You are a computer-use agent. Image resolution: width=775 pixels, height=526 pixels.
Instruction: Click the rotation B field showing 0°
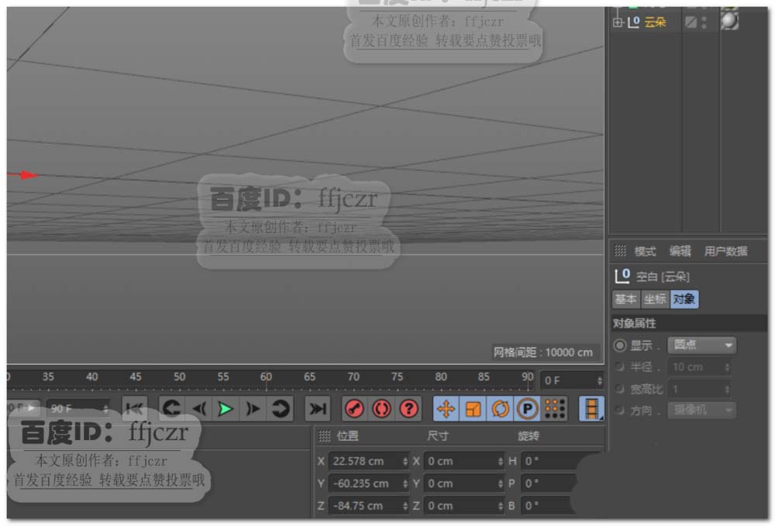tap(546, 506)
